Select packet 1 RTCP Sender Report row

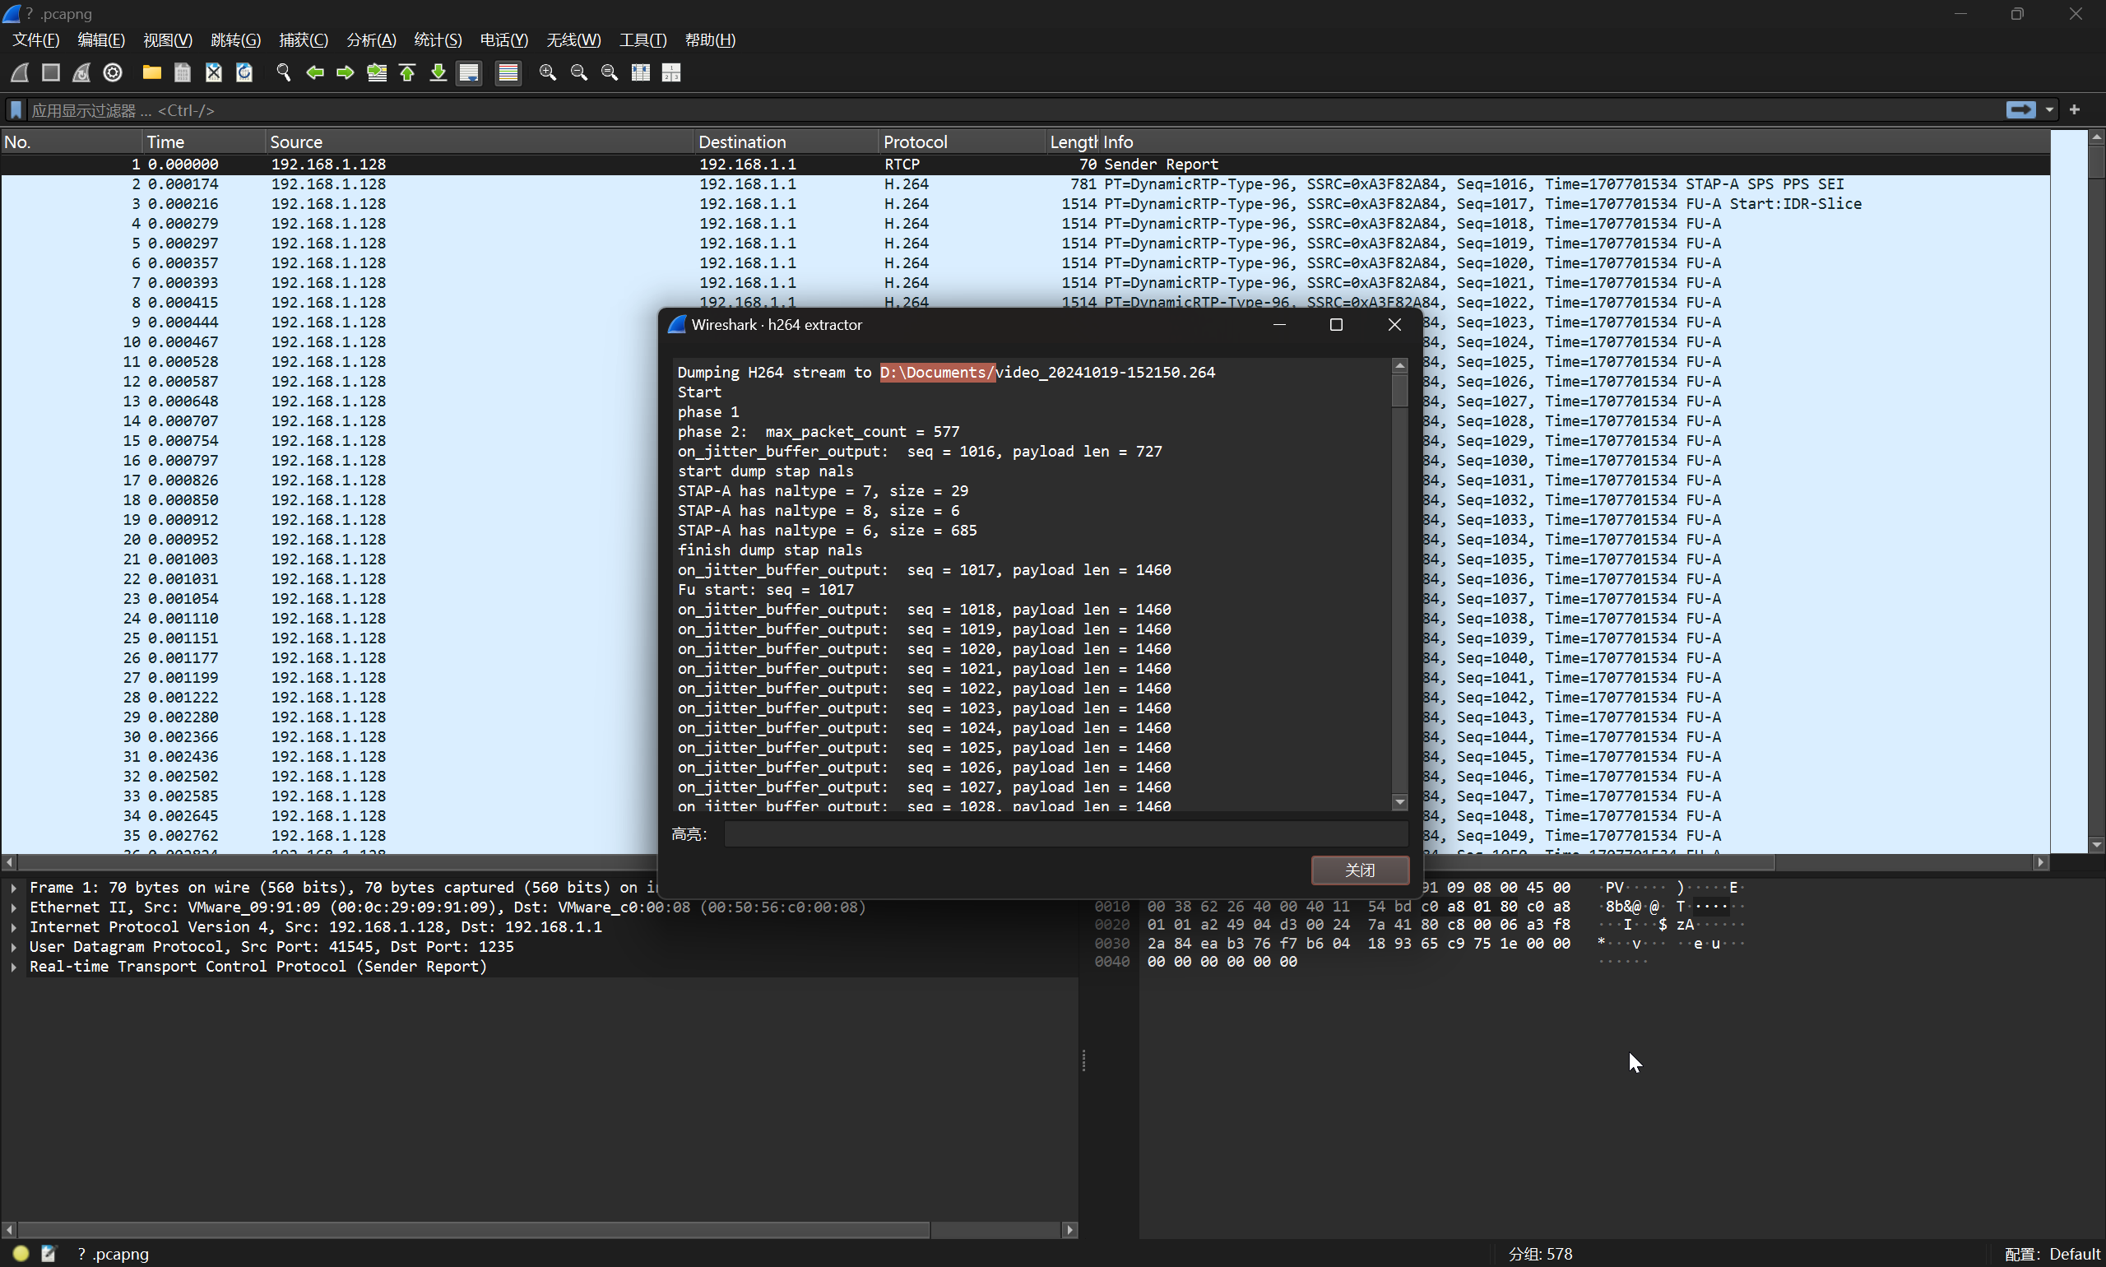click(1025, 164)
